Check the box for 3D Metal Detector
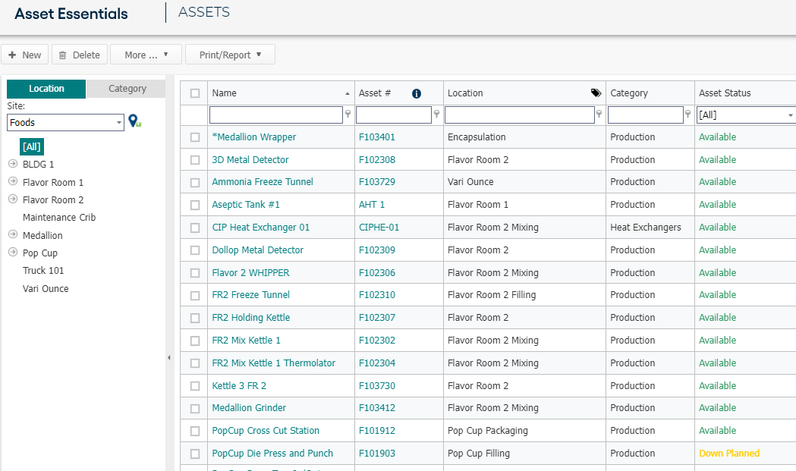The width and height of the screenshot is (796, 471). click(x=195, y=160)
